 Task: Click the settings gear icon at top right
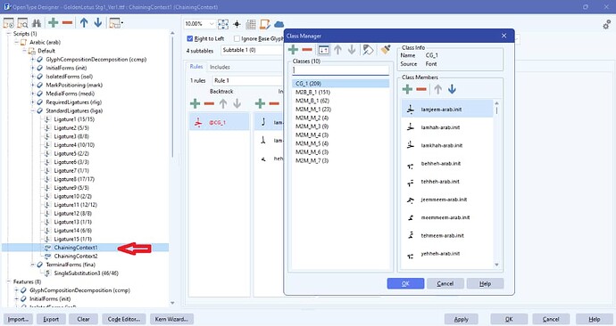606,26
